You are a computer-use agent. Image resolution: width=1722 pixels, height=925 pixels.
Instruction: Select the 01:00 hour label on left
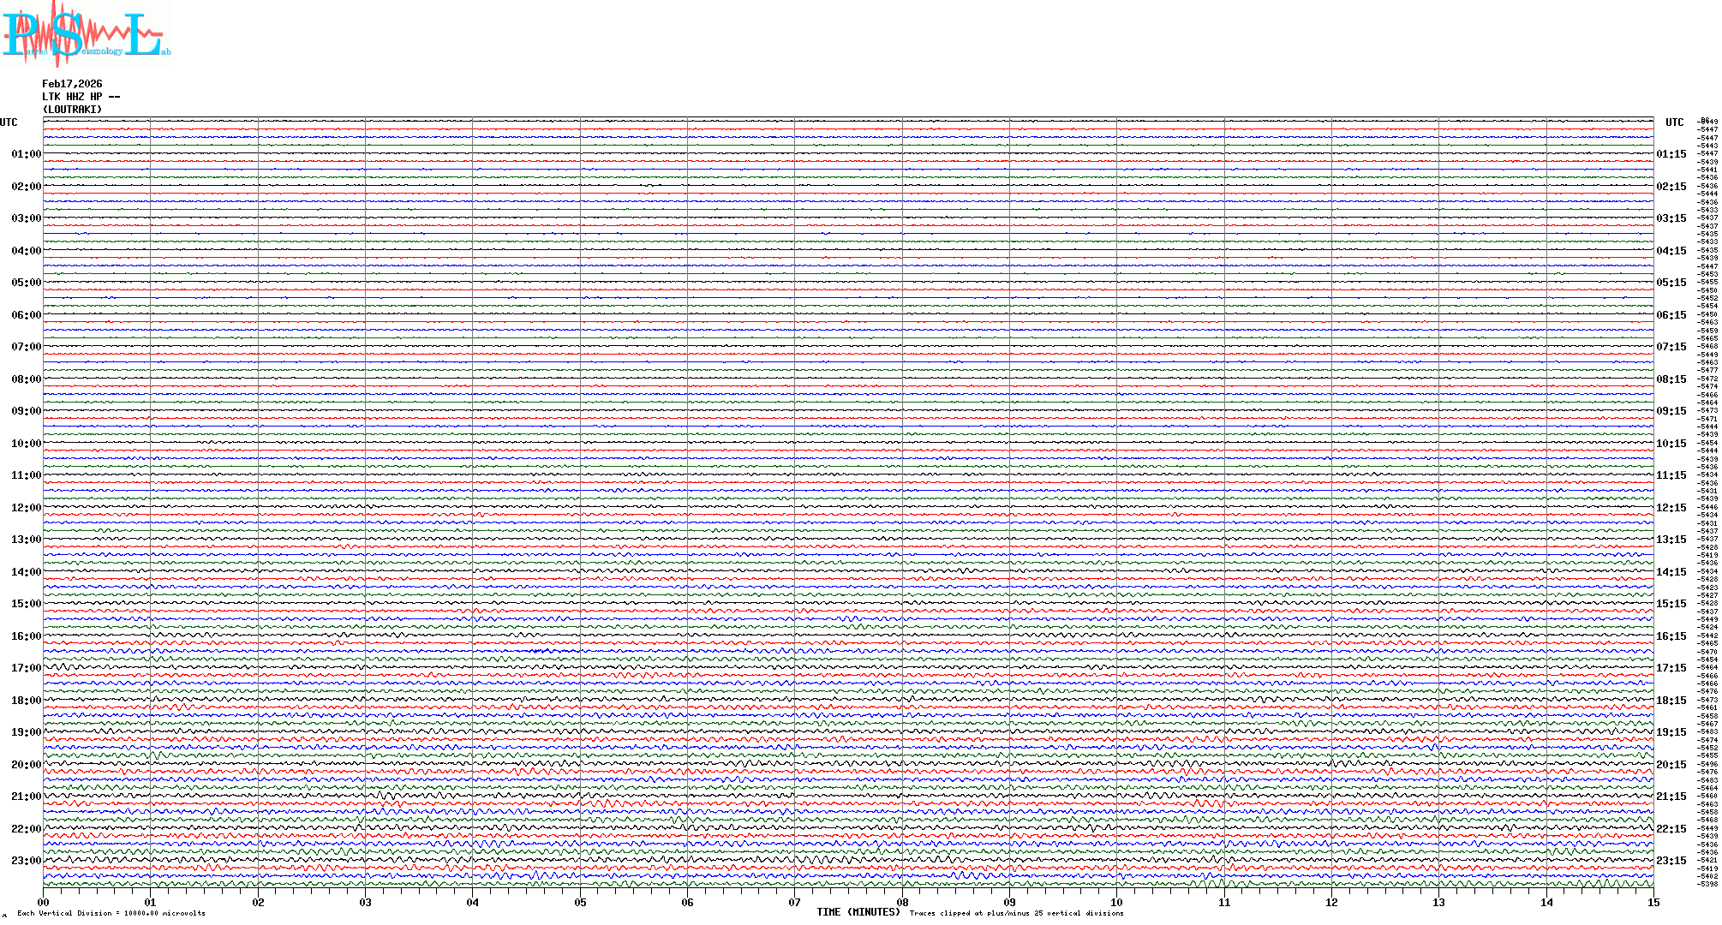[x=26, y=154]
